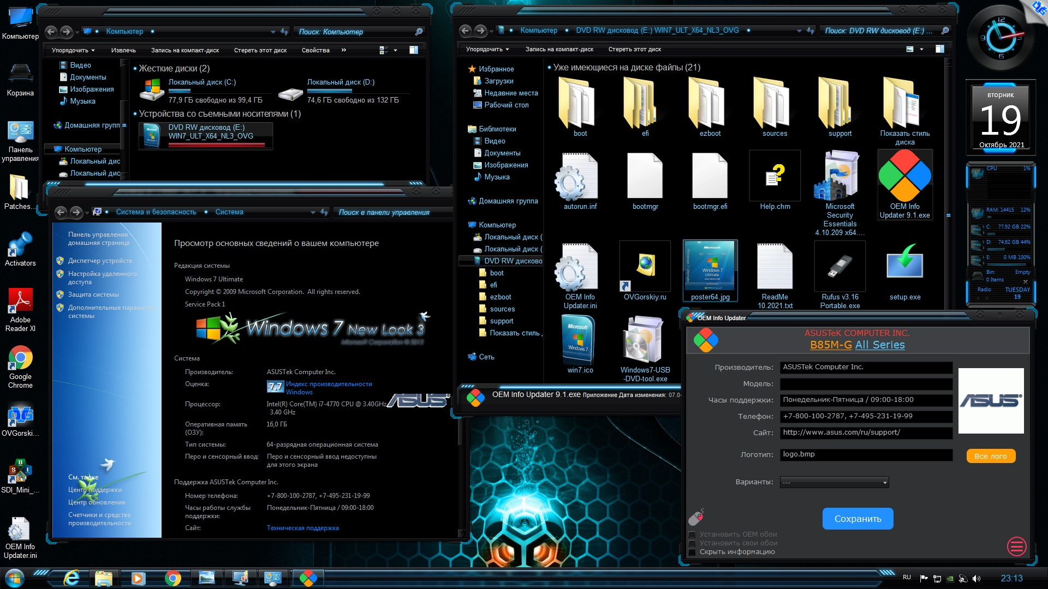Viewport: 1048px width, 589px height.
Task: Check 'Скрыть информацию' checkbox
Action: tap(692, 552)
